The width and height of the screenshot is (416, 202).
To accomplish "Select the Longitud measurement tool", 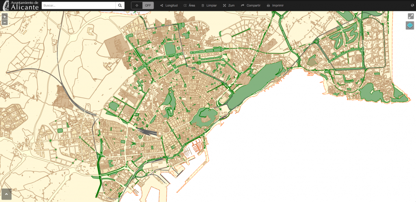I will [169, 6].
